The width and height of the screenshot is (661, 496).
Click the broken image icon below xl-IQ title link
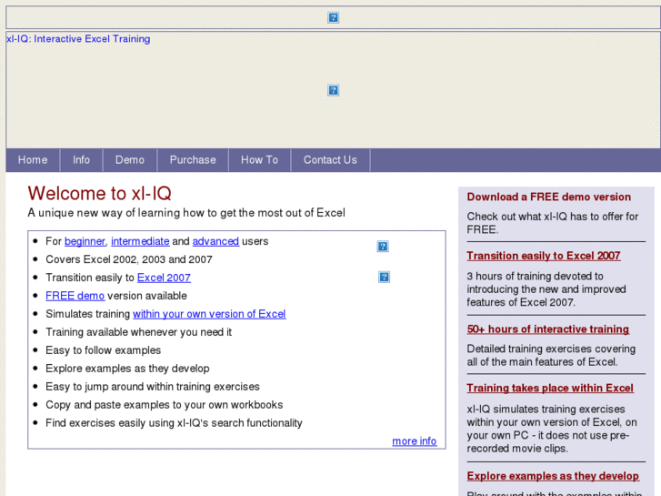click(x=333, y=90)
